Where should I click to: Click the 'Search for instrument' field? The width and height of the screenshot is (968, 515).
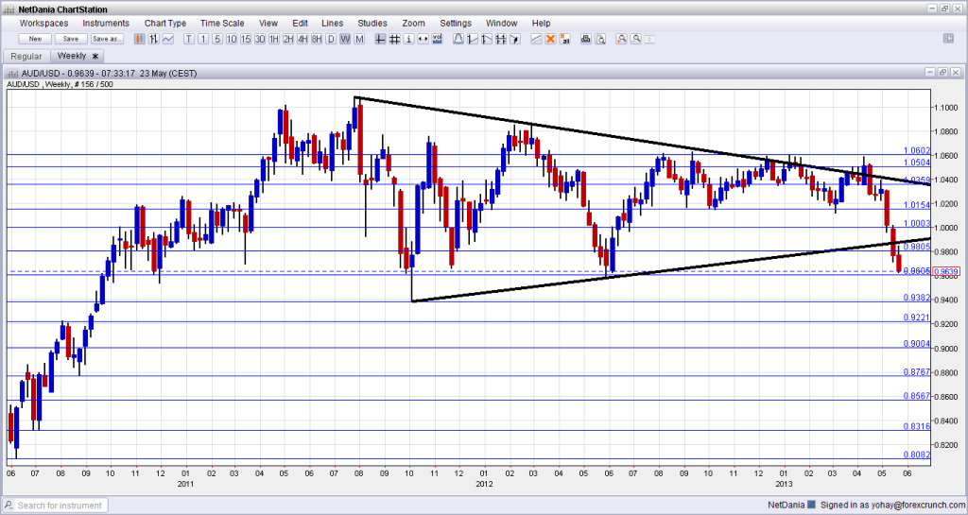60,506
